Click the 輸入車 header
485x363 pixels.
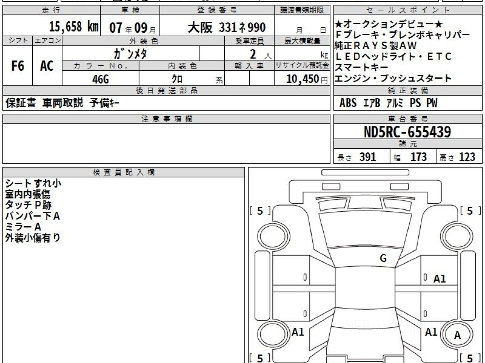pos(249,66)
